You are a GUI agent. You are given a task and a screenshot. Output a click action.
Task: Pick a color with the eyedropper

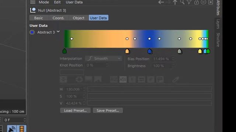tap(176, 80)
